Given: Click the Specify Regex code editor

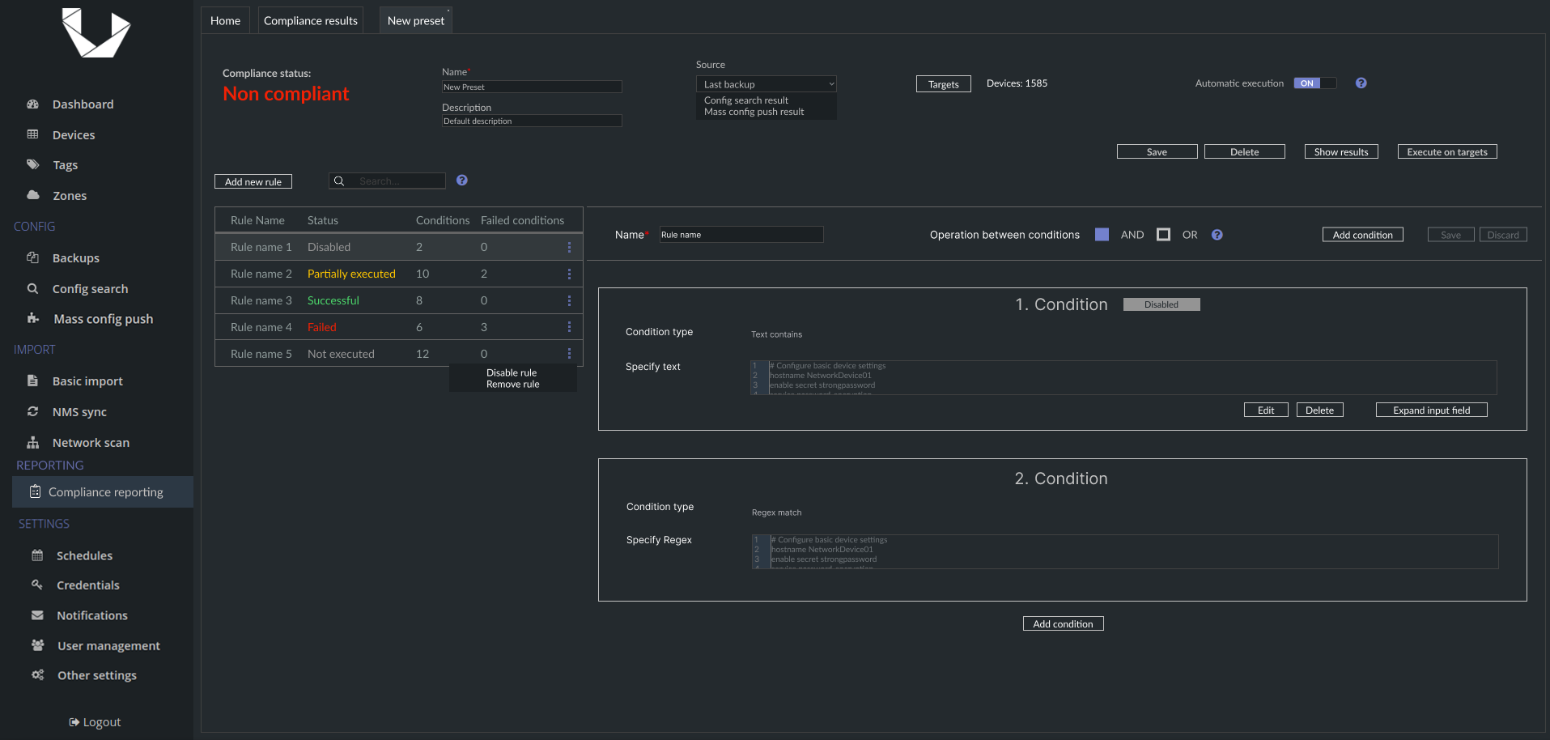Looking at the screenshot, I should [x=1125, y=551].
